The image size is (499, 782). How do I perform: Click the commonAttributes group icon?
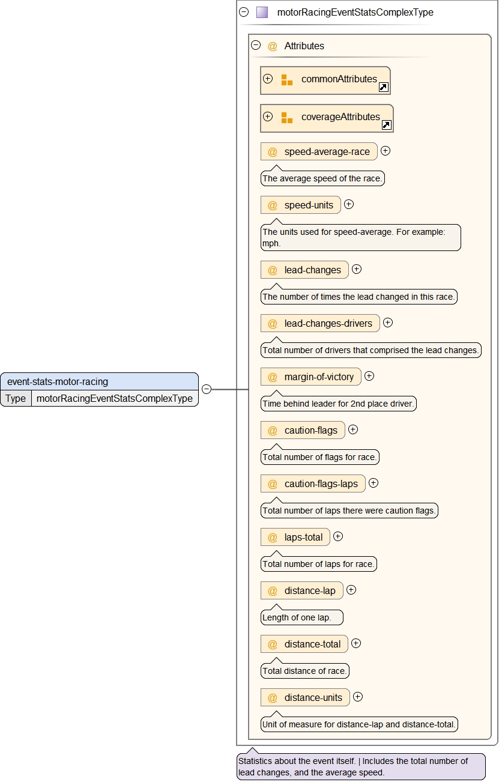tap(287, 80)
